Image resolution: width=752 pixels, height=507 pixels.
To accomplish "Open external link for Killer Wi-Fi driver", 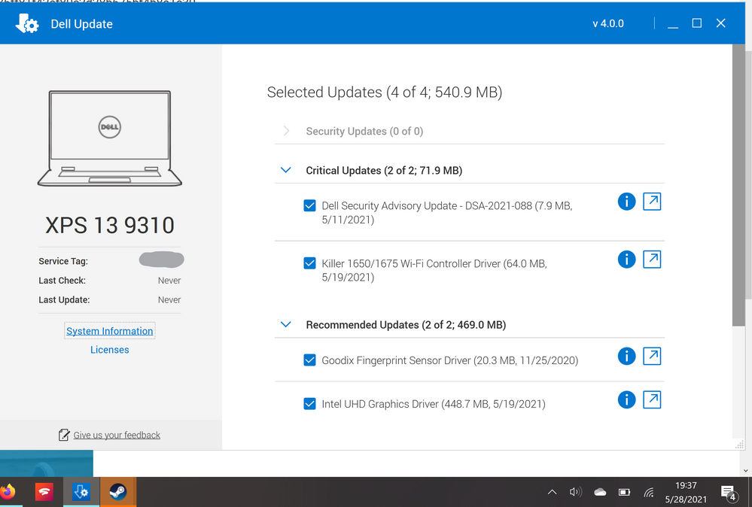I will click(652, 259).
